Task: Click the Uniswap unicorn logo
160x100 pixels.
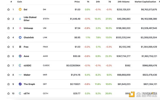Action: (20, 28)
